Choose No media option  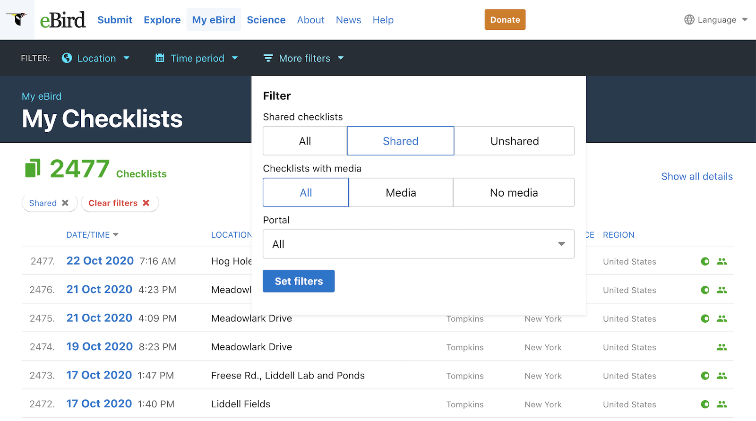[x=514, y=193]
